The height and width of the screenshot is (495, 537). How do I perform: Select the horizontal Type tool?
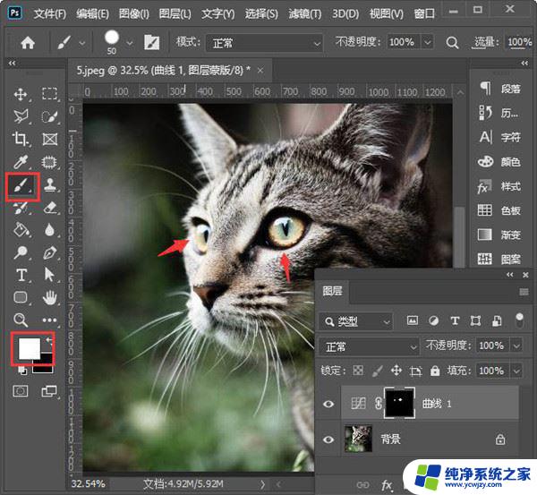[x=21, y=275]
